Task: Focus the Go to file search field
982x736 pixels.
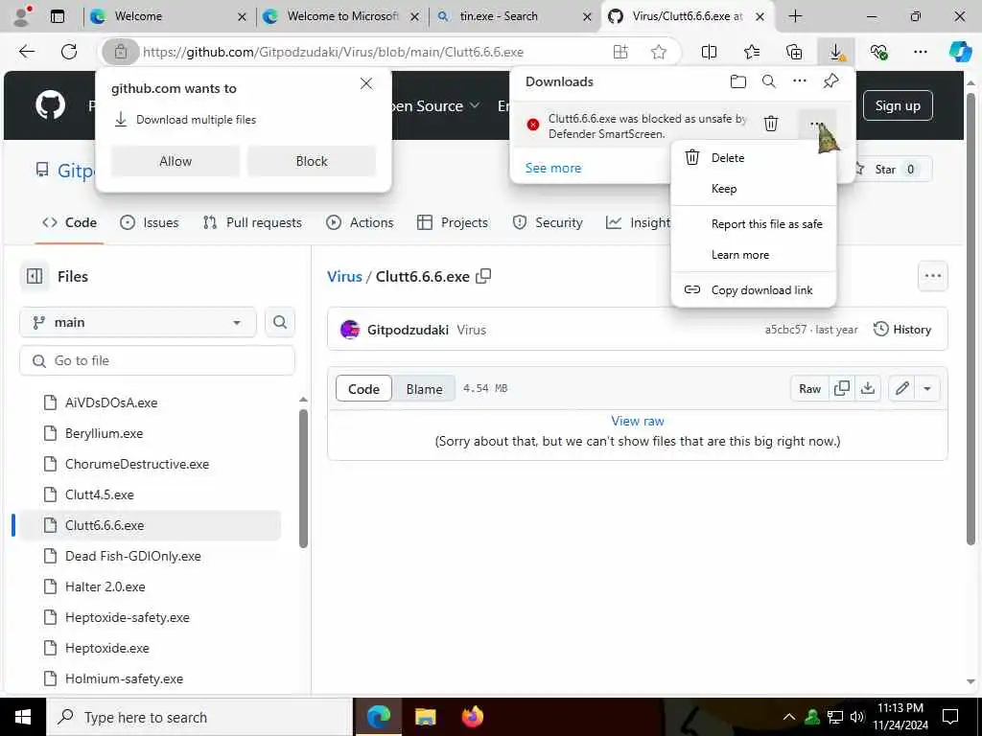Action: point(157,360)
